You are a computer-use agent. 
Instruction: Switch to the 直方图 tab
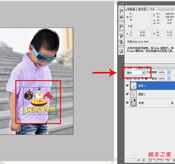coord(142,9)
